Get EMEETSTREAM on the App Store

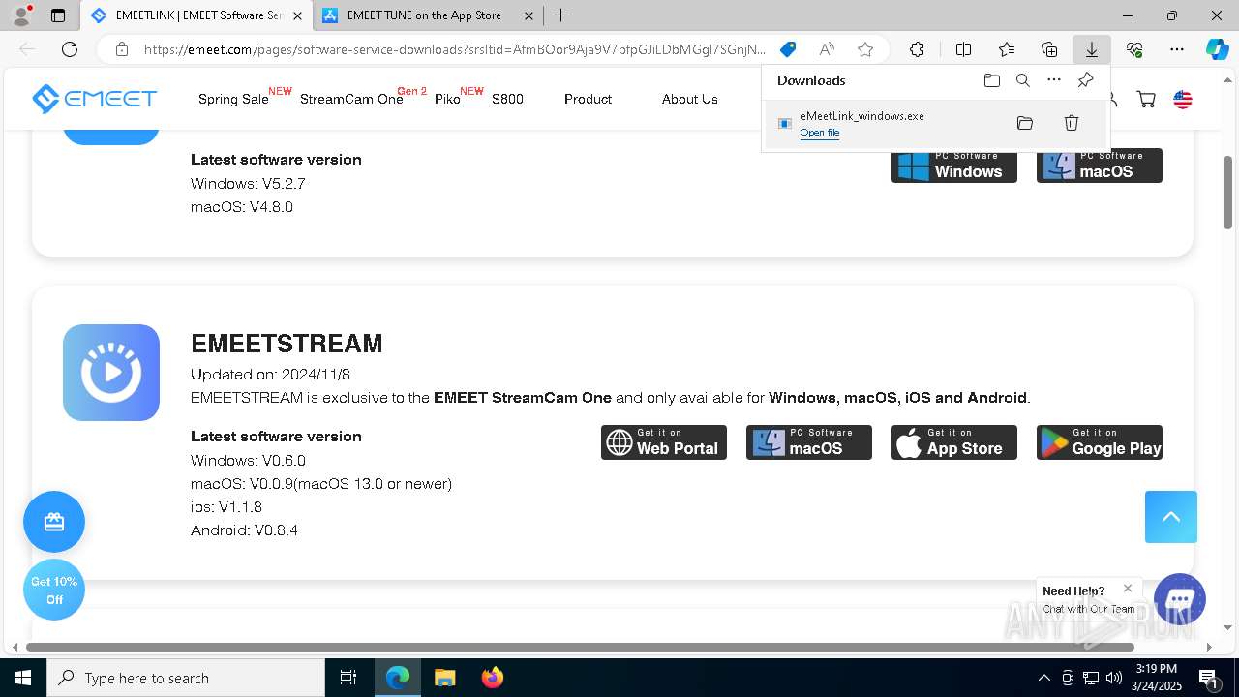[x=954, y=442]
